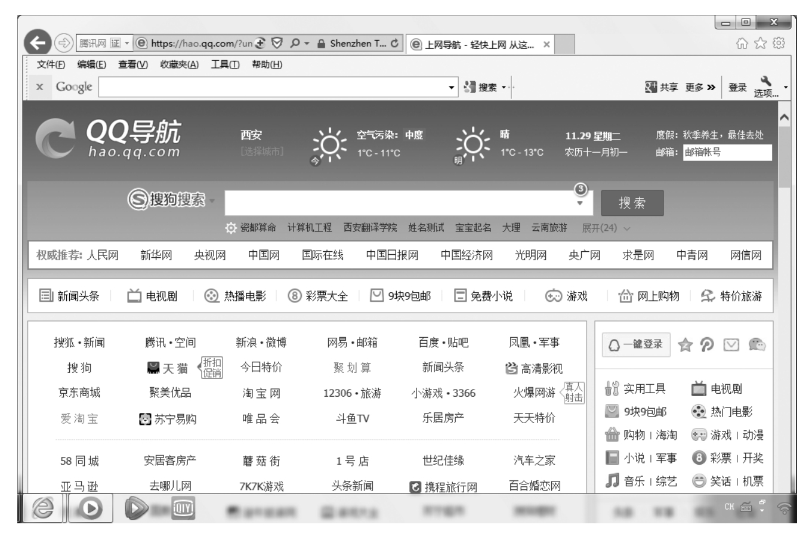Image resolution: width=809 pixels, height=540 pixels.
Task: Open the search suggestions arrow in Sogou box
Action: (579, 203)
